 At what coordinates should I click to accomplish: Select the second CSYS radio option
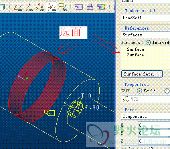(167, 91)
